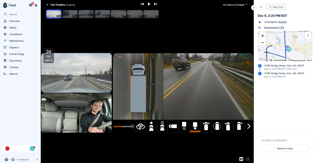Select the both-sides mirror view icon

pos(206,126)
